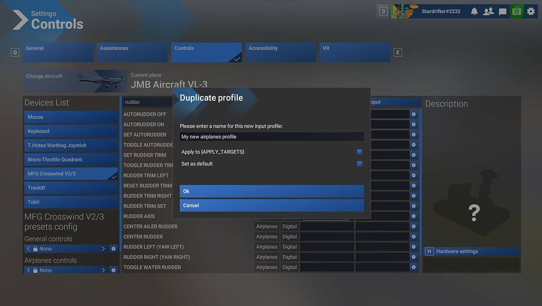Image resolution: width=542 pixels, height=306 pixels.
Task: Open the chat message icon
Action: (x=502, y=11)
